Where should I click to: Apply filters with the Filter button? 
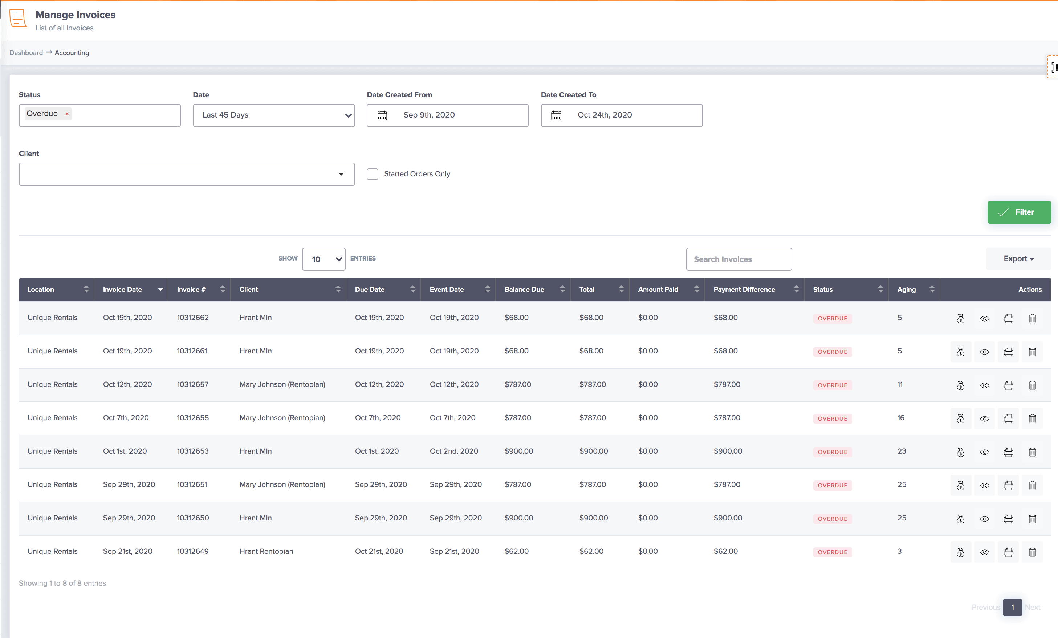pos(1020,212)
